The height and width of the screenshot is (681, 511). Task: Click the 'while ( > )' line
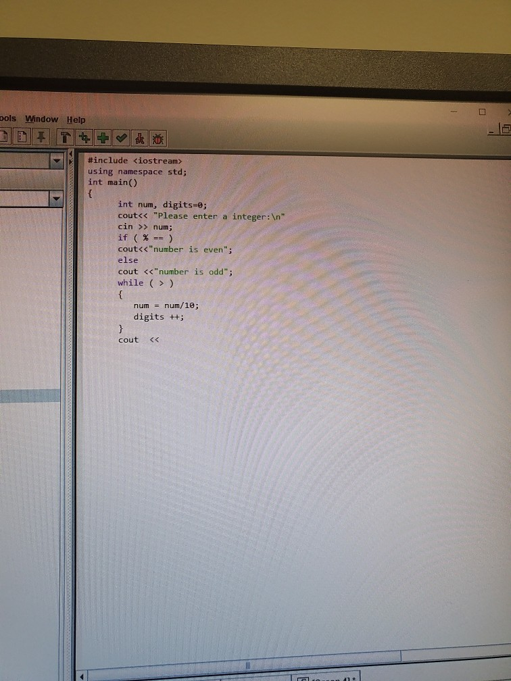tap(145, 283)
